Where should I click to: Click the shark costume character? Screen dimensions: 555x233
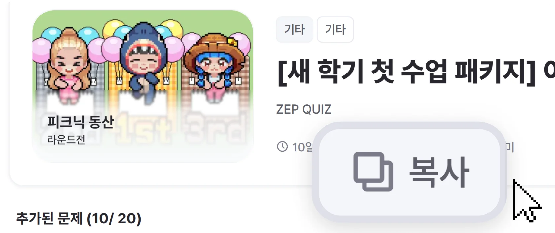[x=143, y=59]
